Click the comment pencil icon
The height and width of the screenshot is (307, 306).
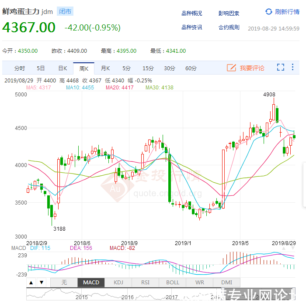(231, 68)
